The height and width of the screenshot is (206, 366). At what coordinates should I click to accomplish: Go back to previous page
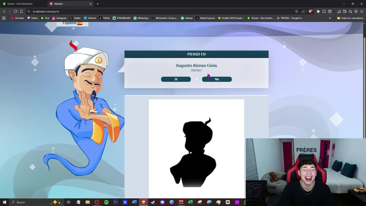4,11
